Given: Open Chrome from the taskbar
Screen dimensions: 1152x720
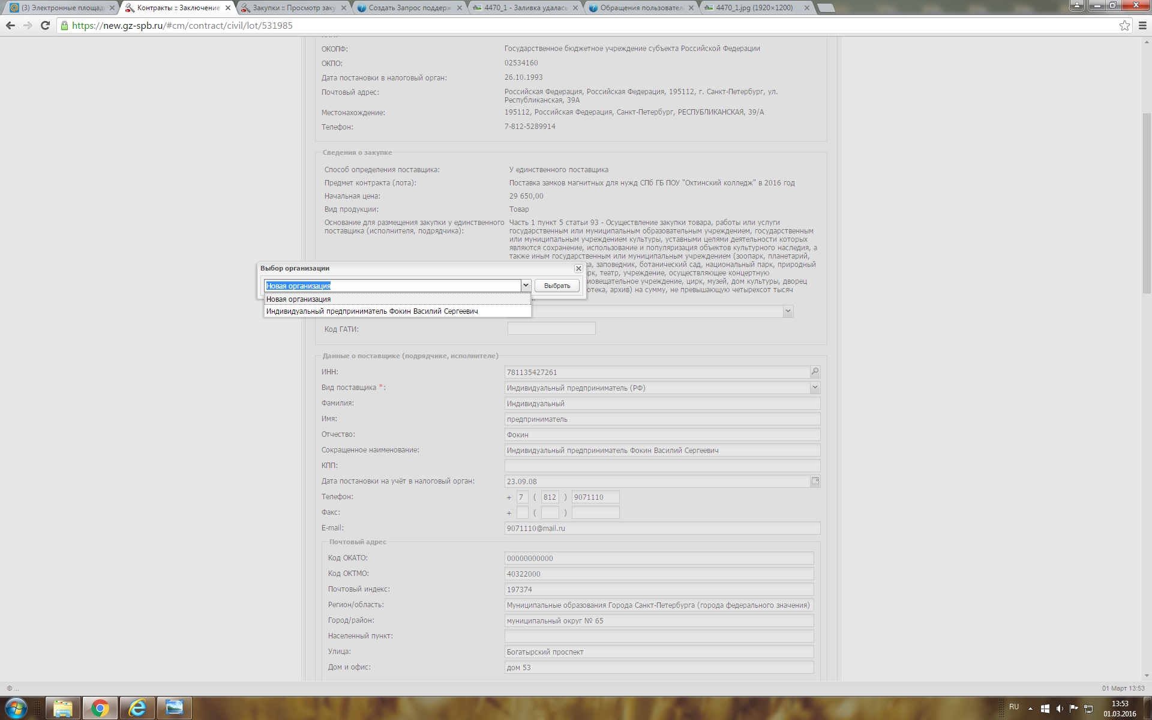Looking at the screenshot, I should pos(100,709).
